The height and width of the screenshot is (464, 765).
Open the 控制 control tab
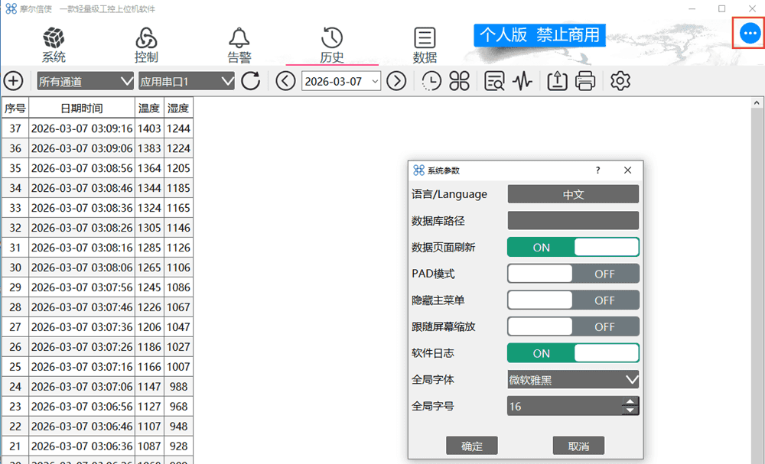[146, 45]
